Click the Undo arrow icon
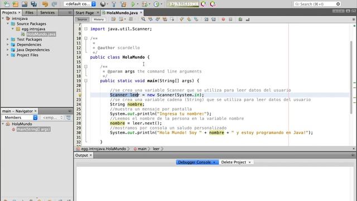The height and width of the screenshot is (201, 357). tap(45, 4)
